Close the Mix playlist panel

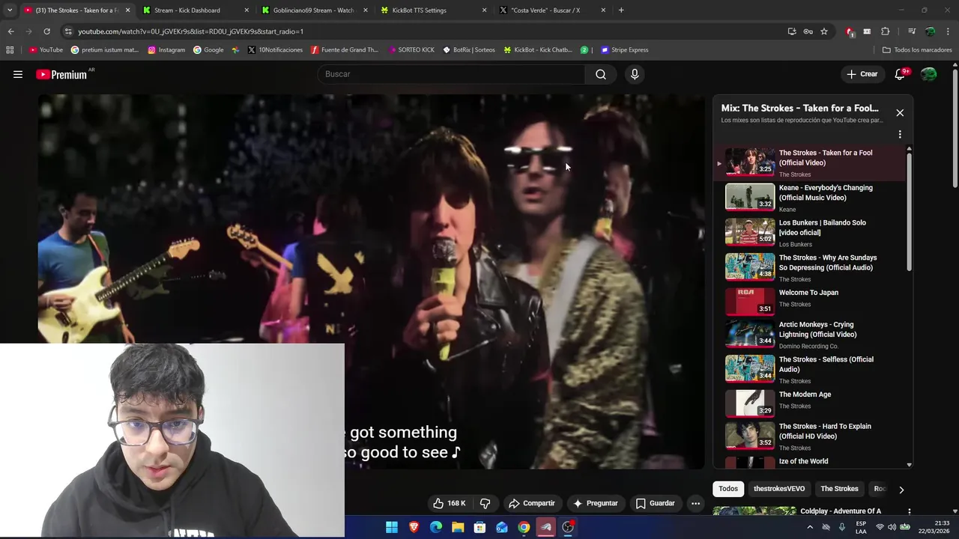coord(900,112)
